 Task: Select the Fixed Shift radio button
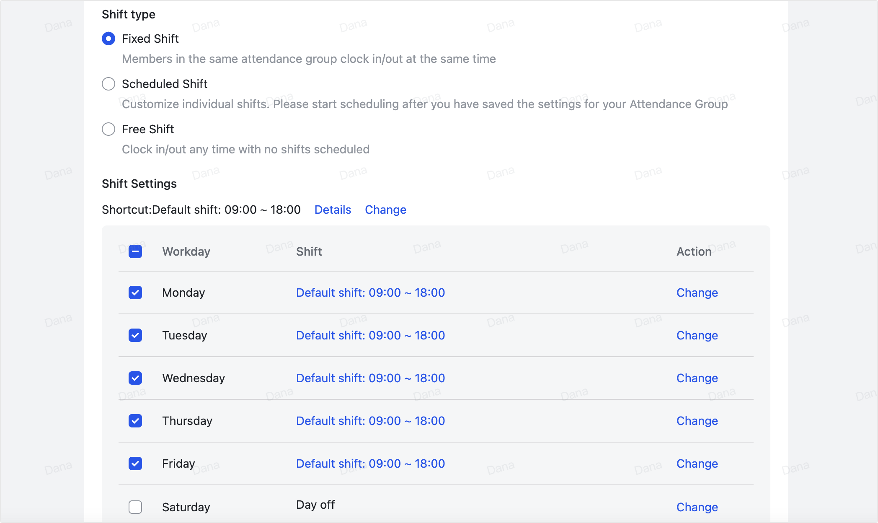tap(108, 39)
